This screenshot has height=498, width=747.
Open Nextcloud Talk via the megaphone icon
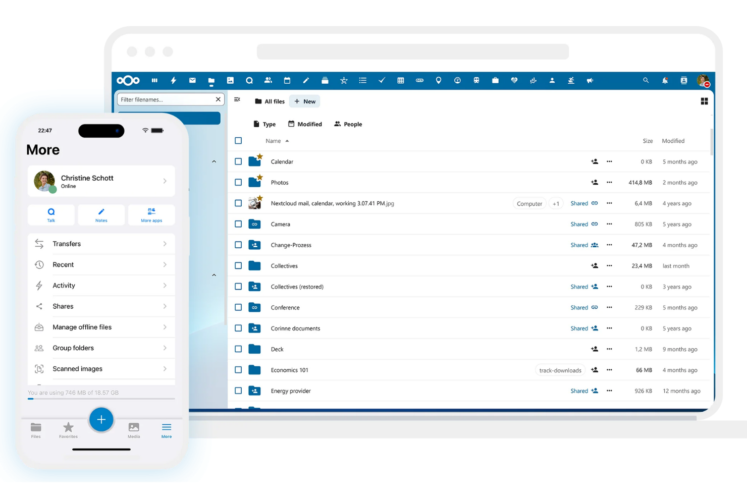(590, 80)
